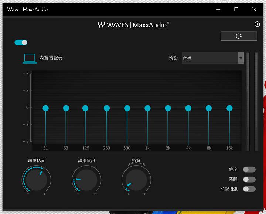The image size is (266, 214).
Task: Click the 16k equalizer band handle
Action: pyautogui.click(x=229, y=108)
